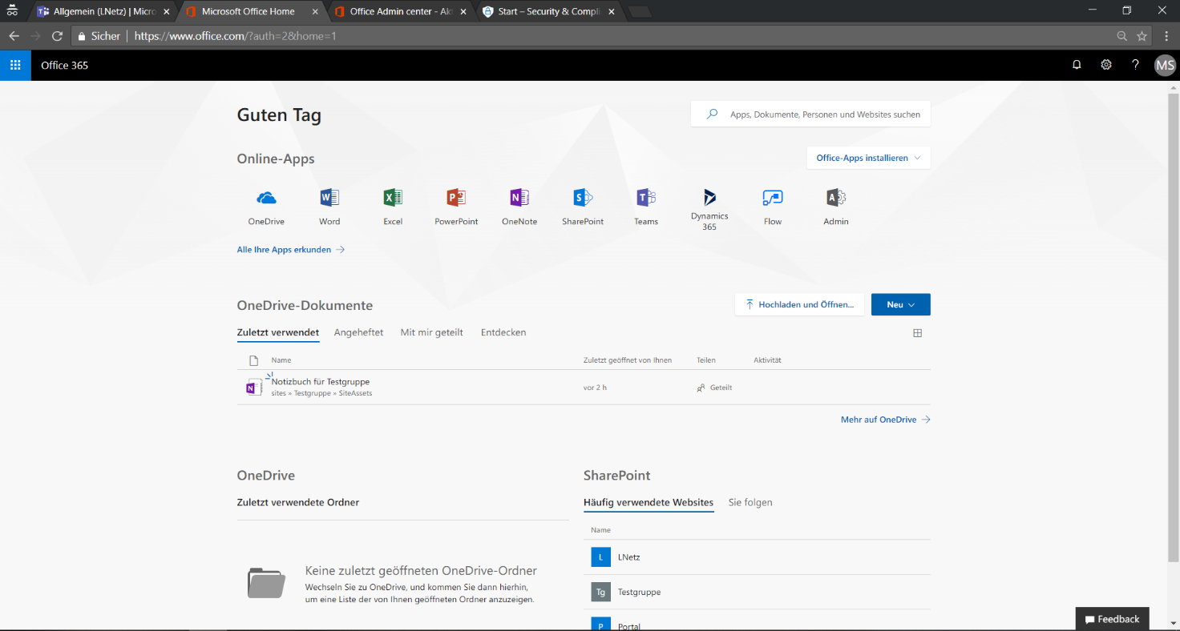Open Notizbuch für Testgruppe document
1180x631 pixels.
coord(321,382)
